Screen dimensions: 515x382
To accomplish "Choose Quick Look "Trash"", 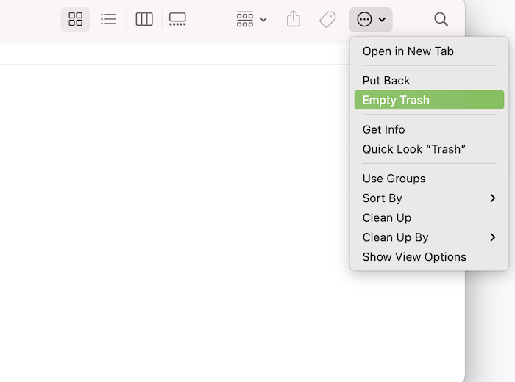I will point(429,149).
